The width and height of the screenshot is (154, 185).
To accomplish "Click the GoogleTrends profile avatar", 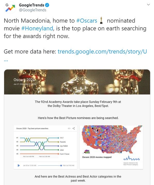I will 10,7.
